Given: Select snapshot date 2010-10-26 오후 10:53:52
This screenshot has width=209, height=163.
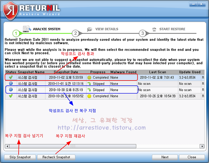Looking at the screenshot, I should (x=66, y=96).
